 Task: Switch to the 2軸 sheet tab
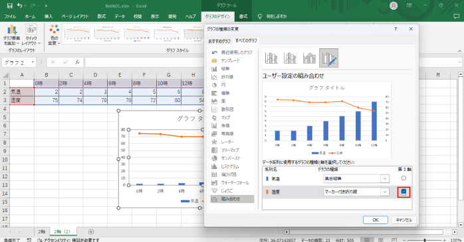[x=42, y=231]
